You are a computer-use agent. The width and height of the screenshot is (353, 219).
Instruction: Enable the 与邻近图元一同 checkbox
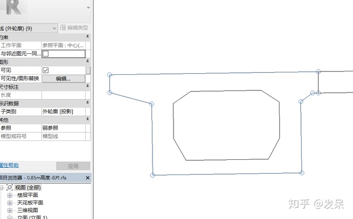(x=46, y=54)
